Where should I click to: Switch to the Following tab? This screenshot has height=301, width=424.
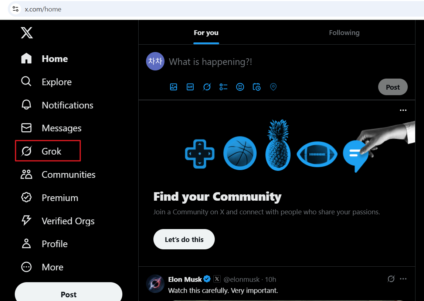point(344,32)
